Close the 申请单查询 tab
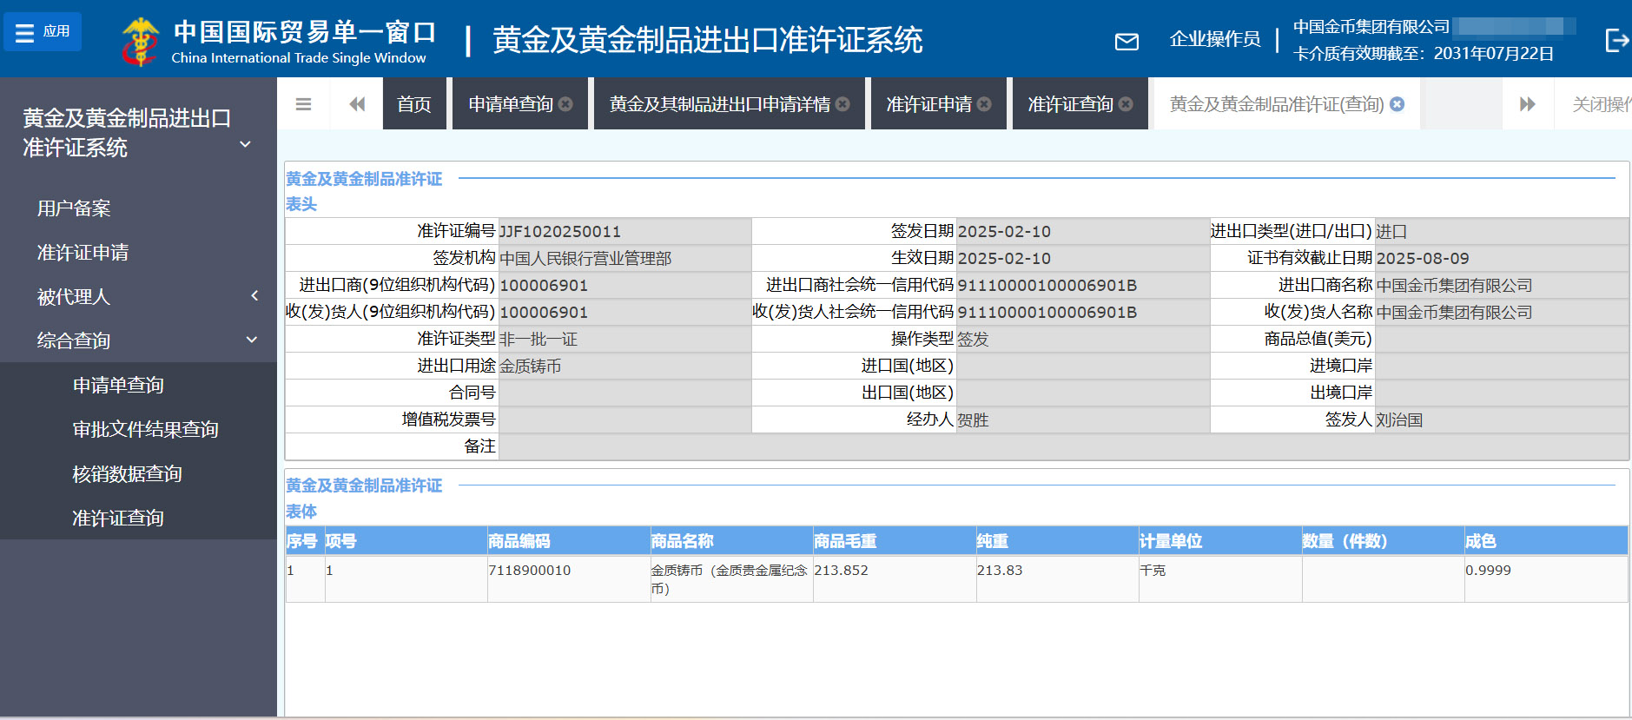Screen dimensions: 1632x720 (x=565, y=104)
